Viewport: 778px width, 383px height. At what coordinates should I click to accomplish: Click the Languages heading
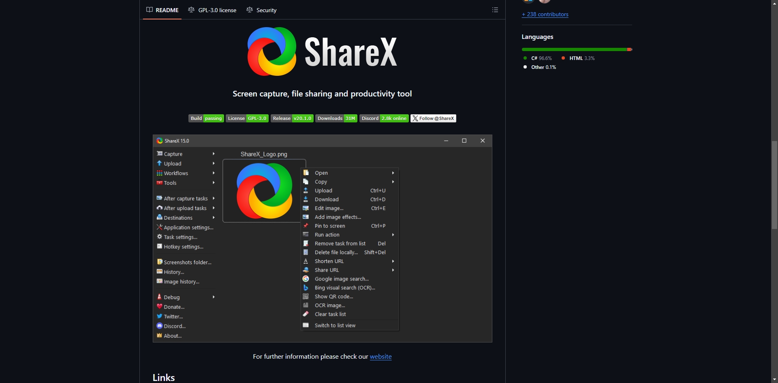point(537,36)
